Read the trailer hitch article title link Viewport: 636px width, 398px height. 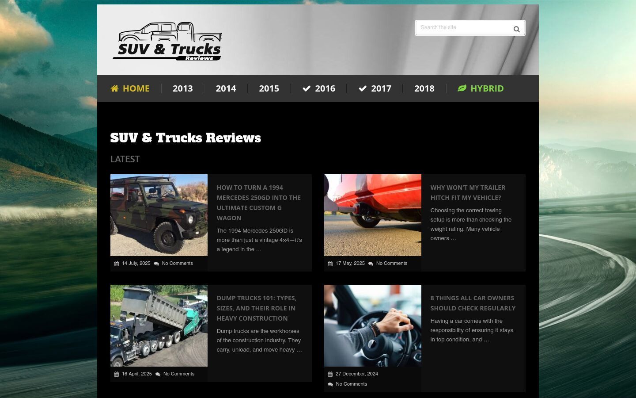coord(468,192)
